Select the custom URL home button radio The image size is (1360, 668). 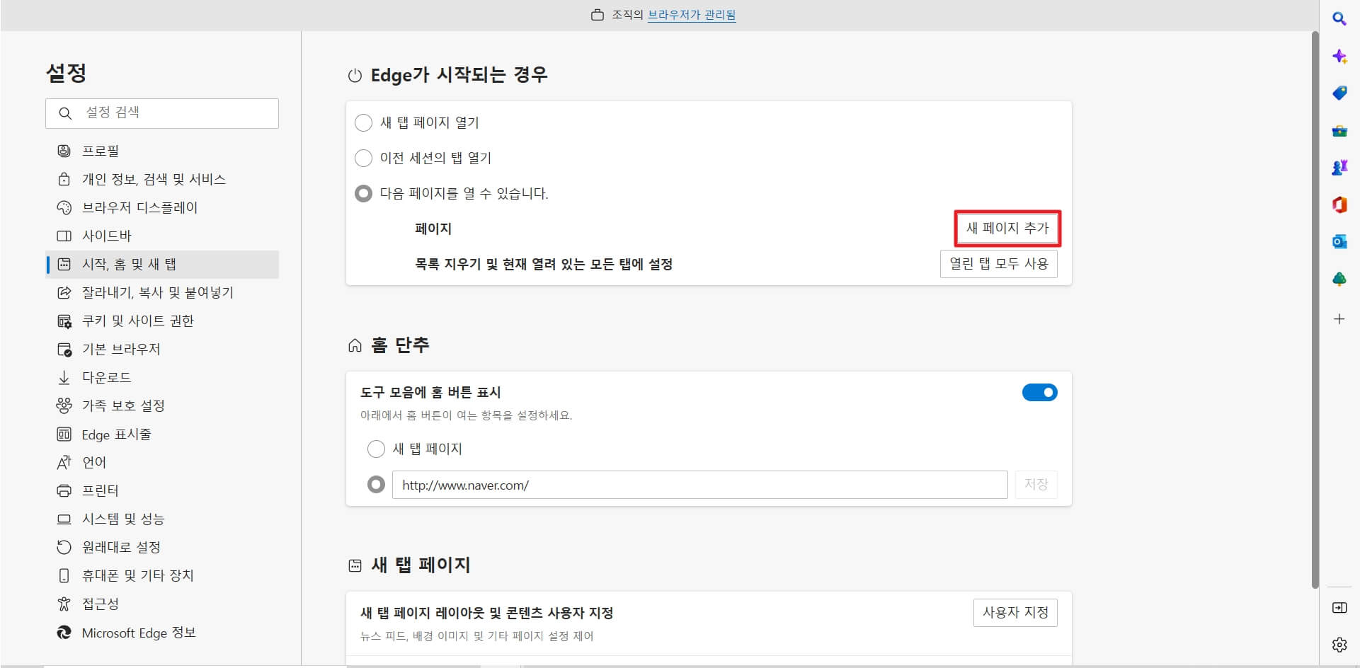pos(376,485)
